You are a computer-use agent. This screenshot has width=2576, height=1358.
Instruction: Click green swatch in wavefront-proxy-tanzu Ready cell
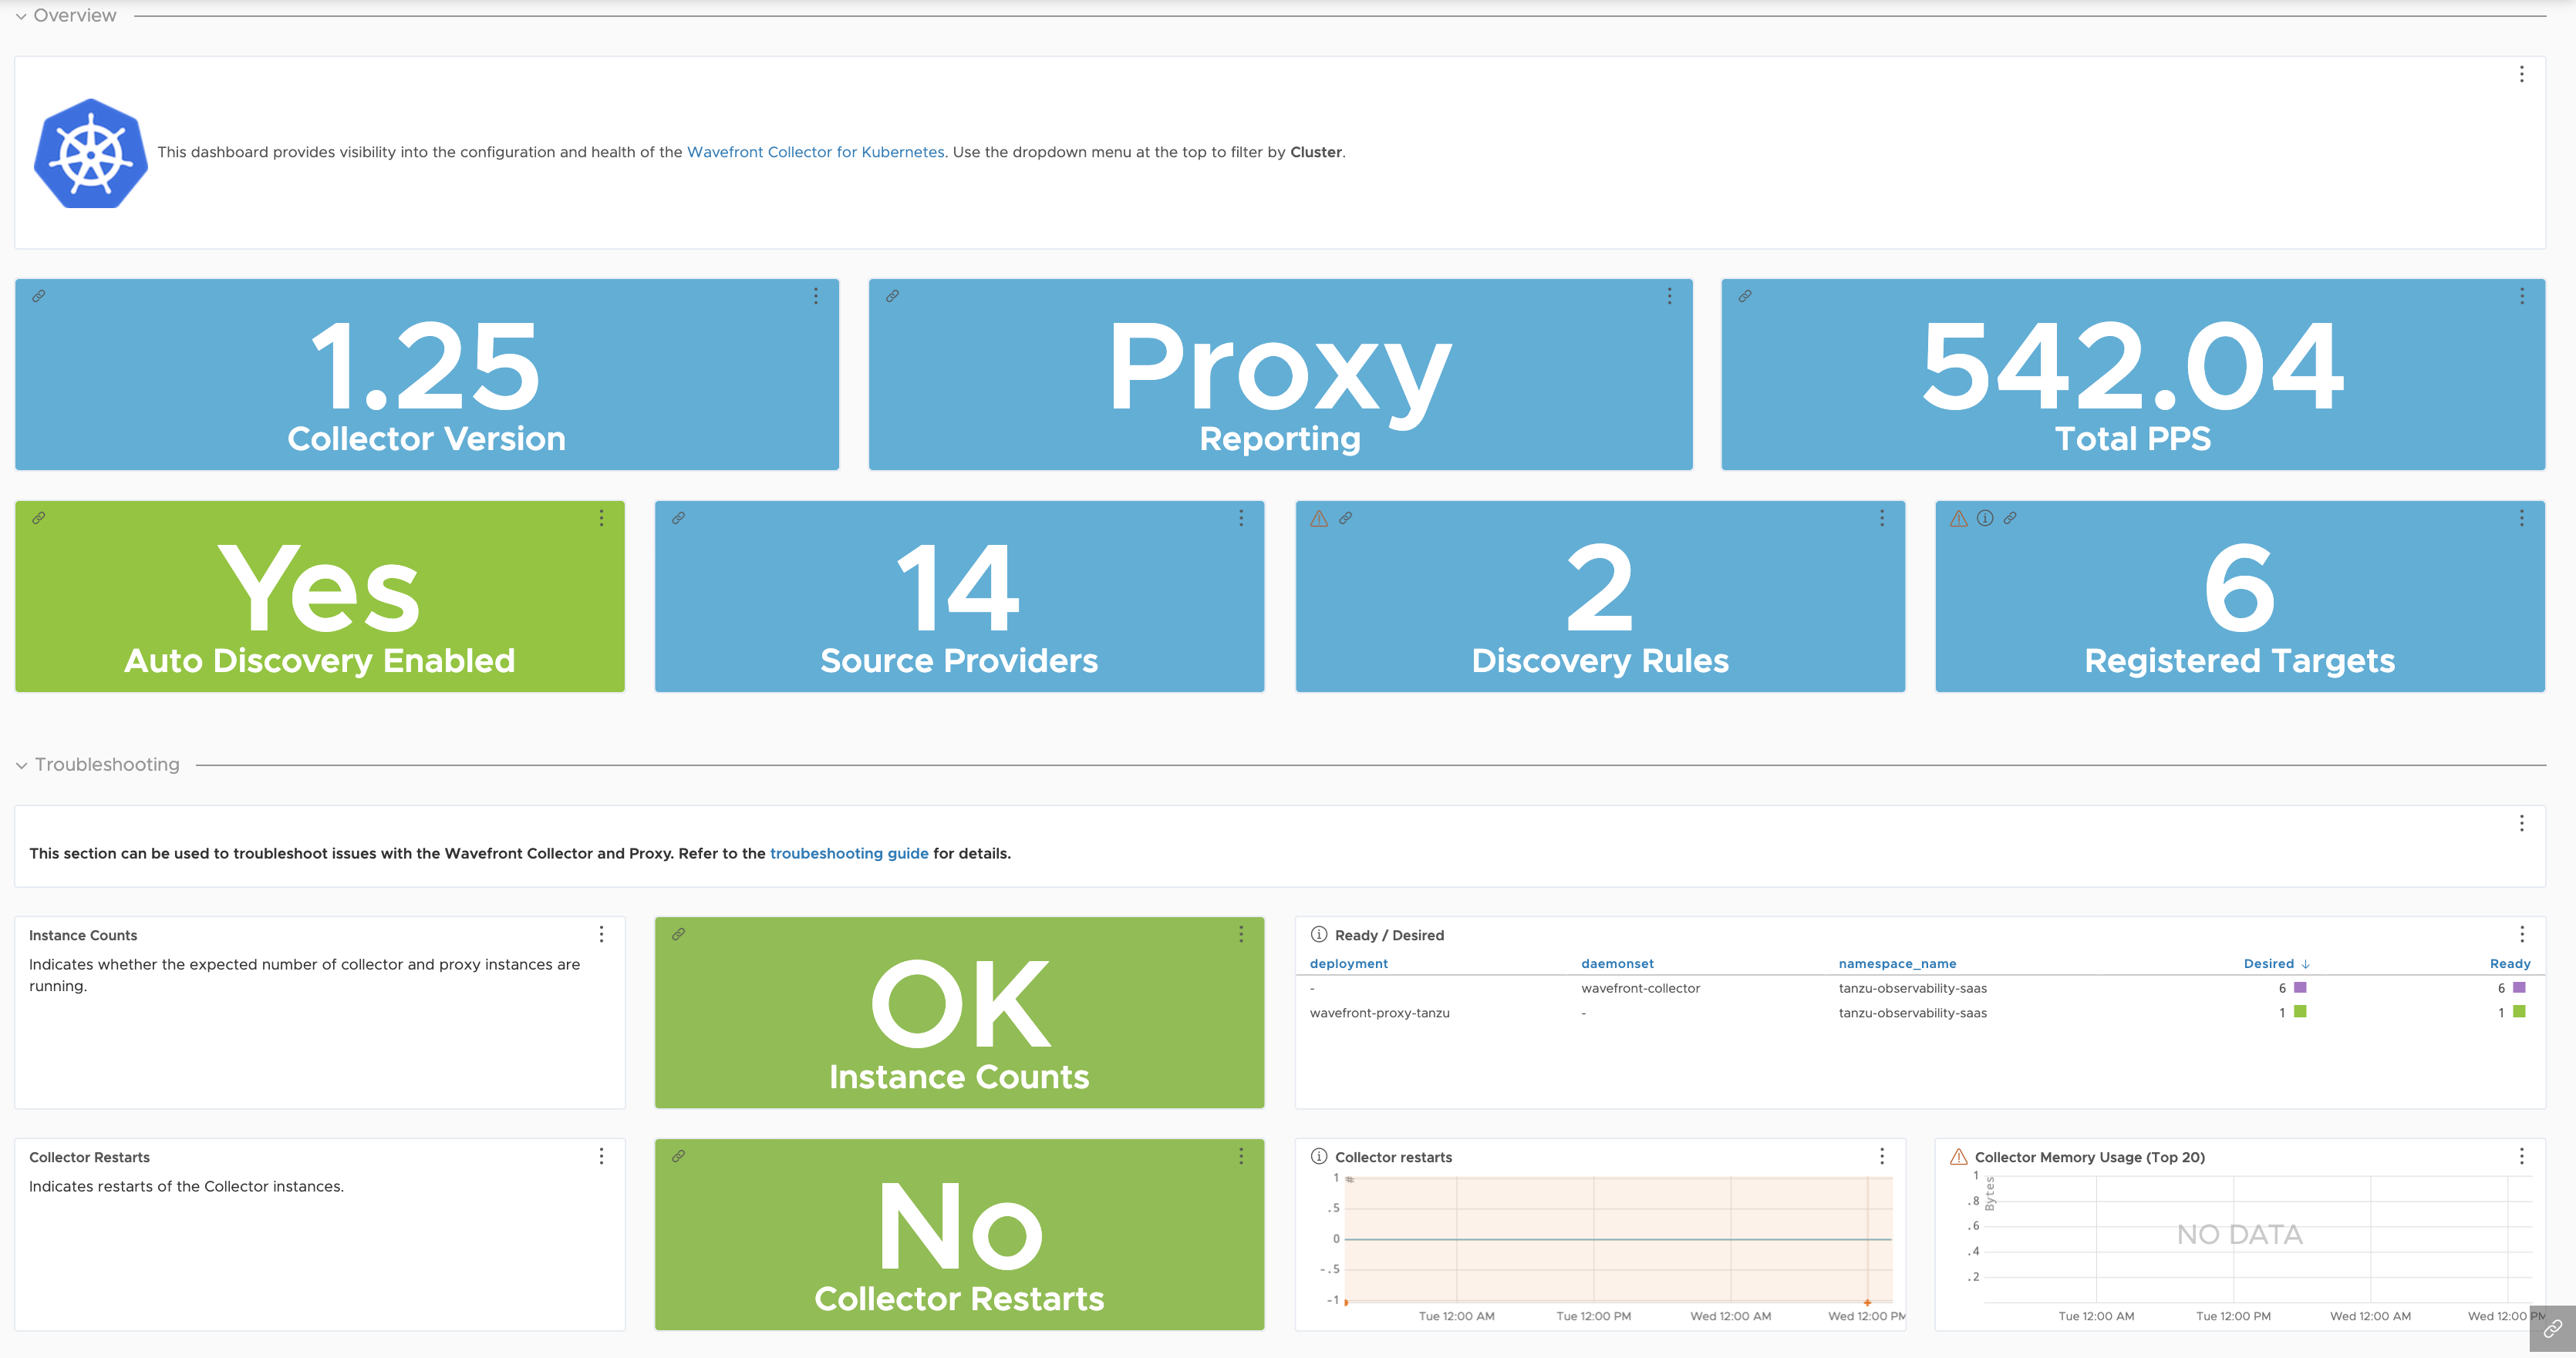[x=2518, y=1011]
